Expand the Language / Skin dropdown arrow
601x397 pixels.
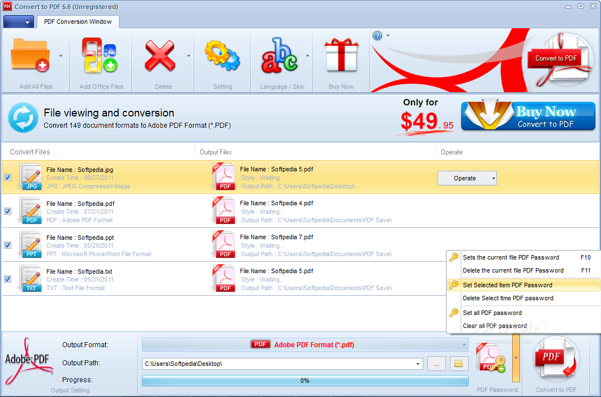tap(307, 56)
